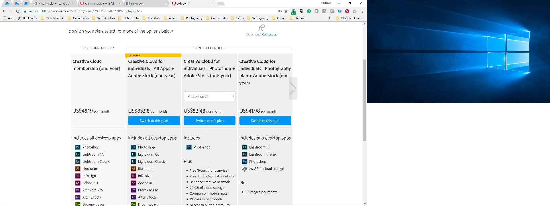
Task: Click After Effects icon in All Apps column
Action: tap(133, 197)
